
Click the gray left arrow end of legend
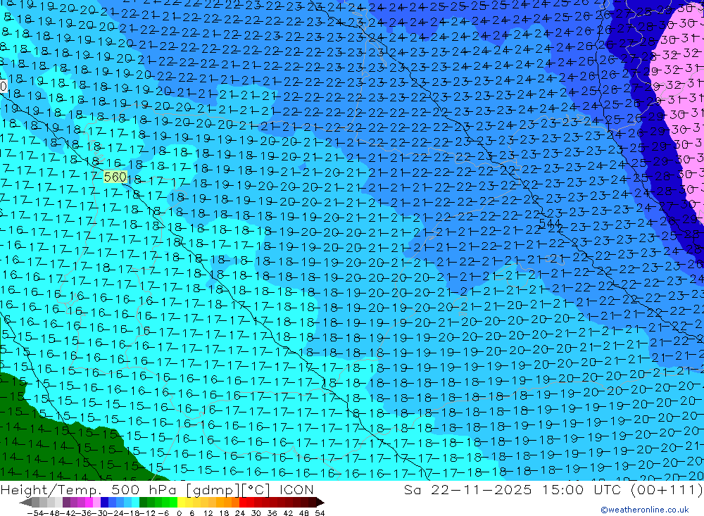click(25, 502)
